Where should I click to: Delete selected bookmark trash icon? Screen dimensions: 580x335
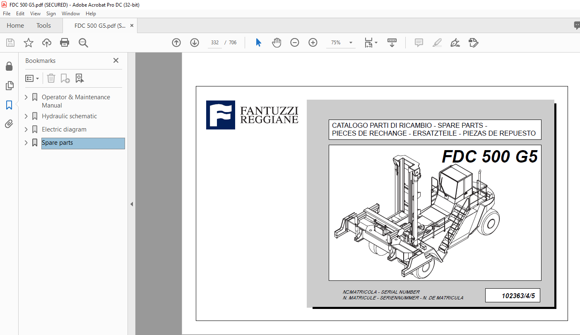click(x=51, y=78)
